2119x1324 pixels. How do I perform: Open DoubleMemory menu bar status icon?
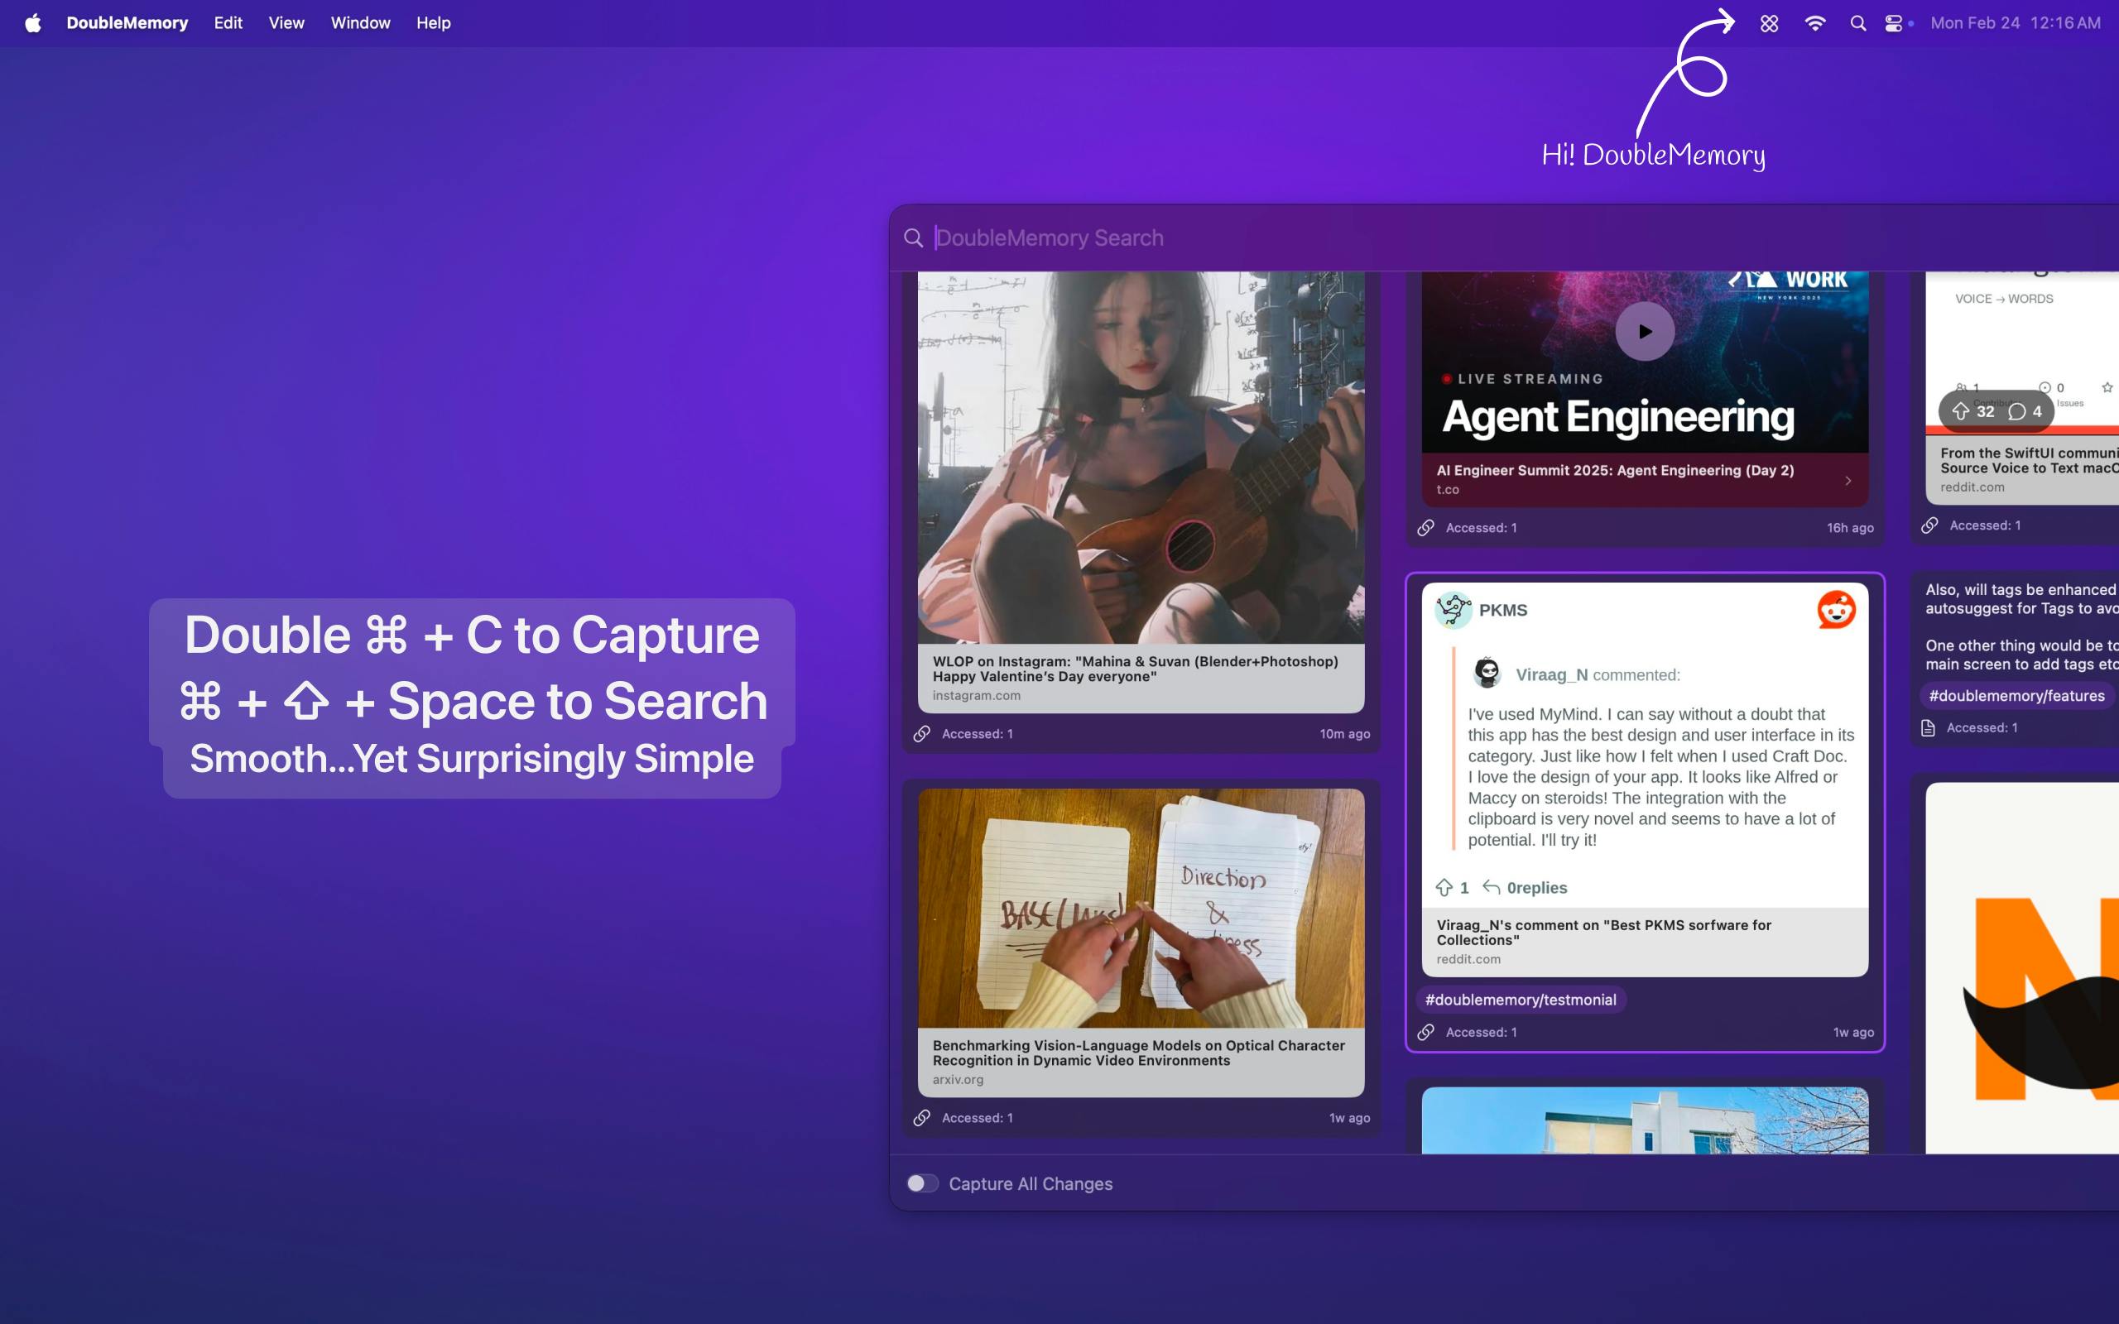pyautogui.click(x=1769, y=24)
